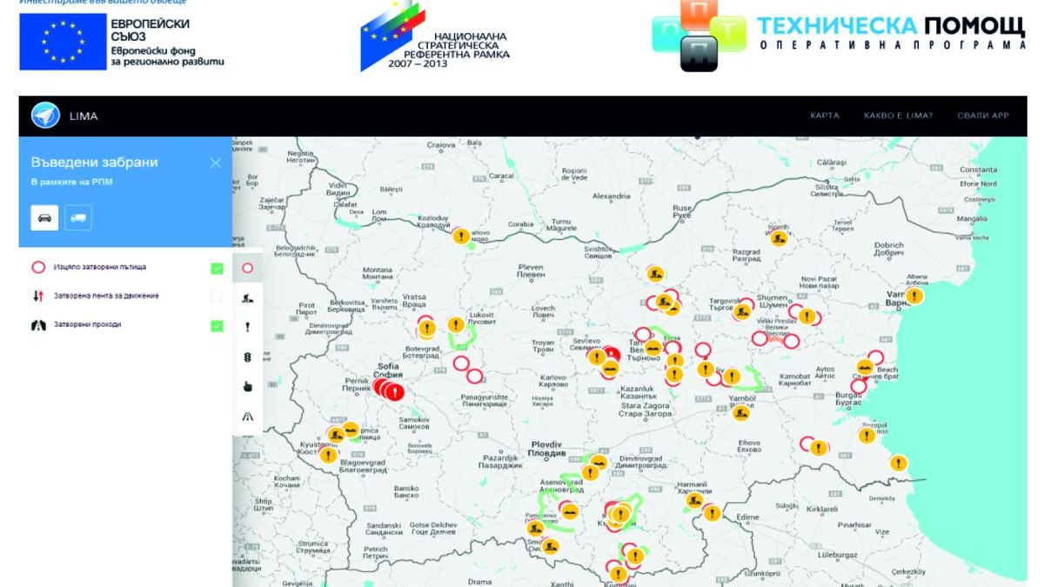Click the СВАЛИ APP link
Screen dimensions: 1044x587
click(x=983, y=116)
